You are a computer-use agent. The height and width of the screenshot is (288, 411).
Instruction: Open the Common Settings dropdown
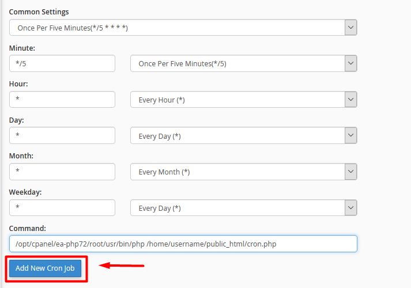[183, 28]
